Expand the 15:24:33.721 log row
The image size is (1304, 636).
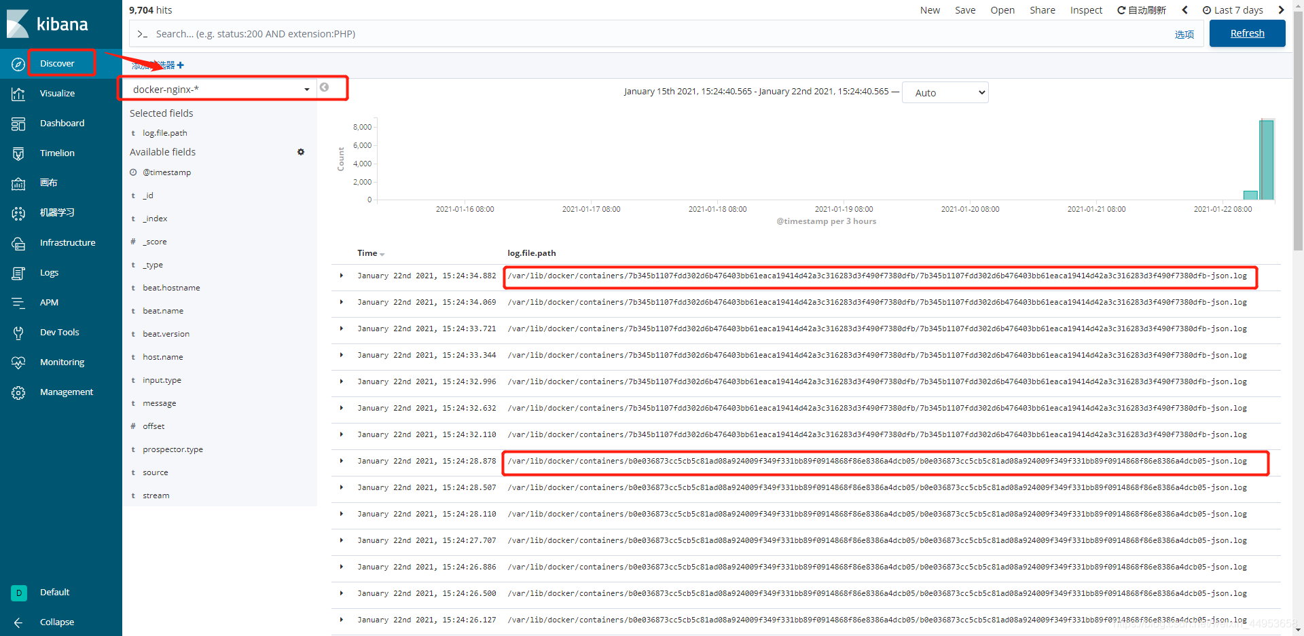(x=342, y=329)
